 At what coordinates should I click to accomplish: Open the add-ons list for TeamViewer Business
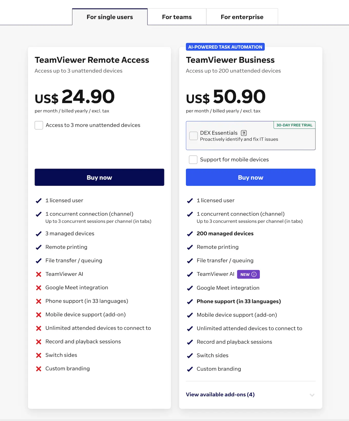pyautogui.click(x=220, y=394)
